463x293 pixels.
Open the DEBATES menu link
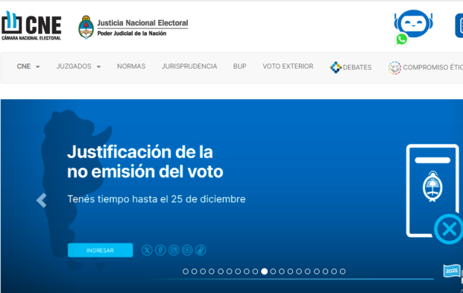coord(351,67)
